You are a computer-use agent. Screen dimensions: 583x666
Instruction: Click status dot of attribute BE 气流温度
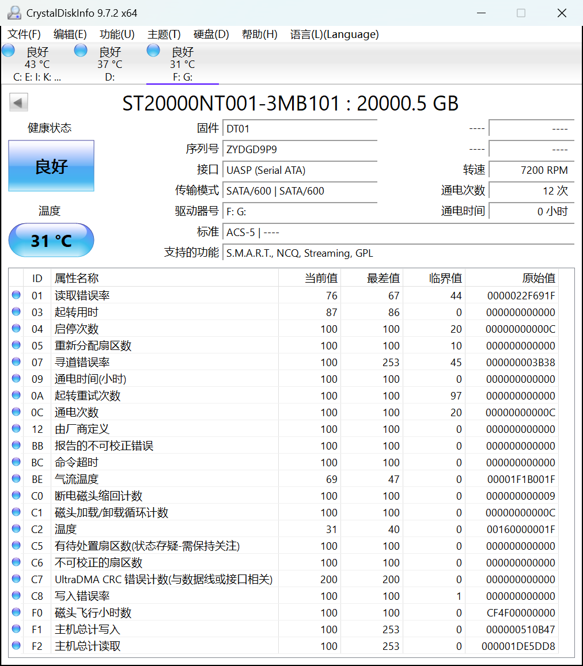coord(16,479)
